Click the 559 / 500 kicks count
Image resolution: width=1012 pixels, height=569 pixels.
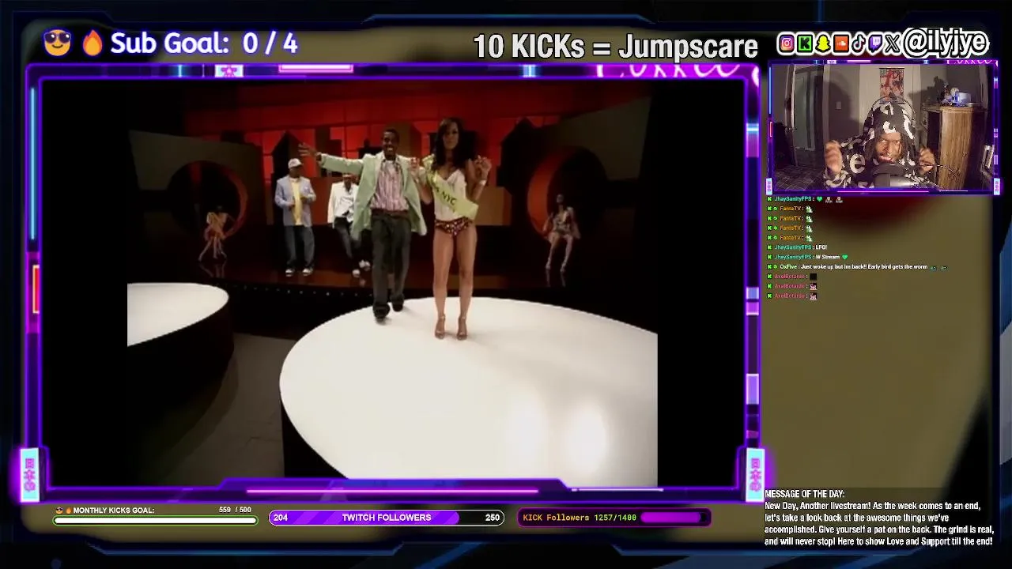pos(235,510)
